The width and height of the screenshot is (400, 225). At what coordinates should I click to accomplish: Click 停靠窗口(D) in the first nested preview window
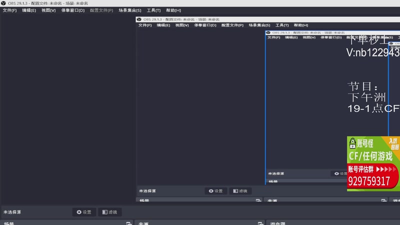click(x=205, y=25)
